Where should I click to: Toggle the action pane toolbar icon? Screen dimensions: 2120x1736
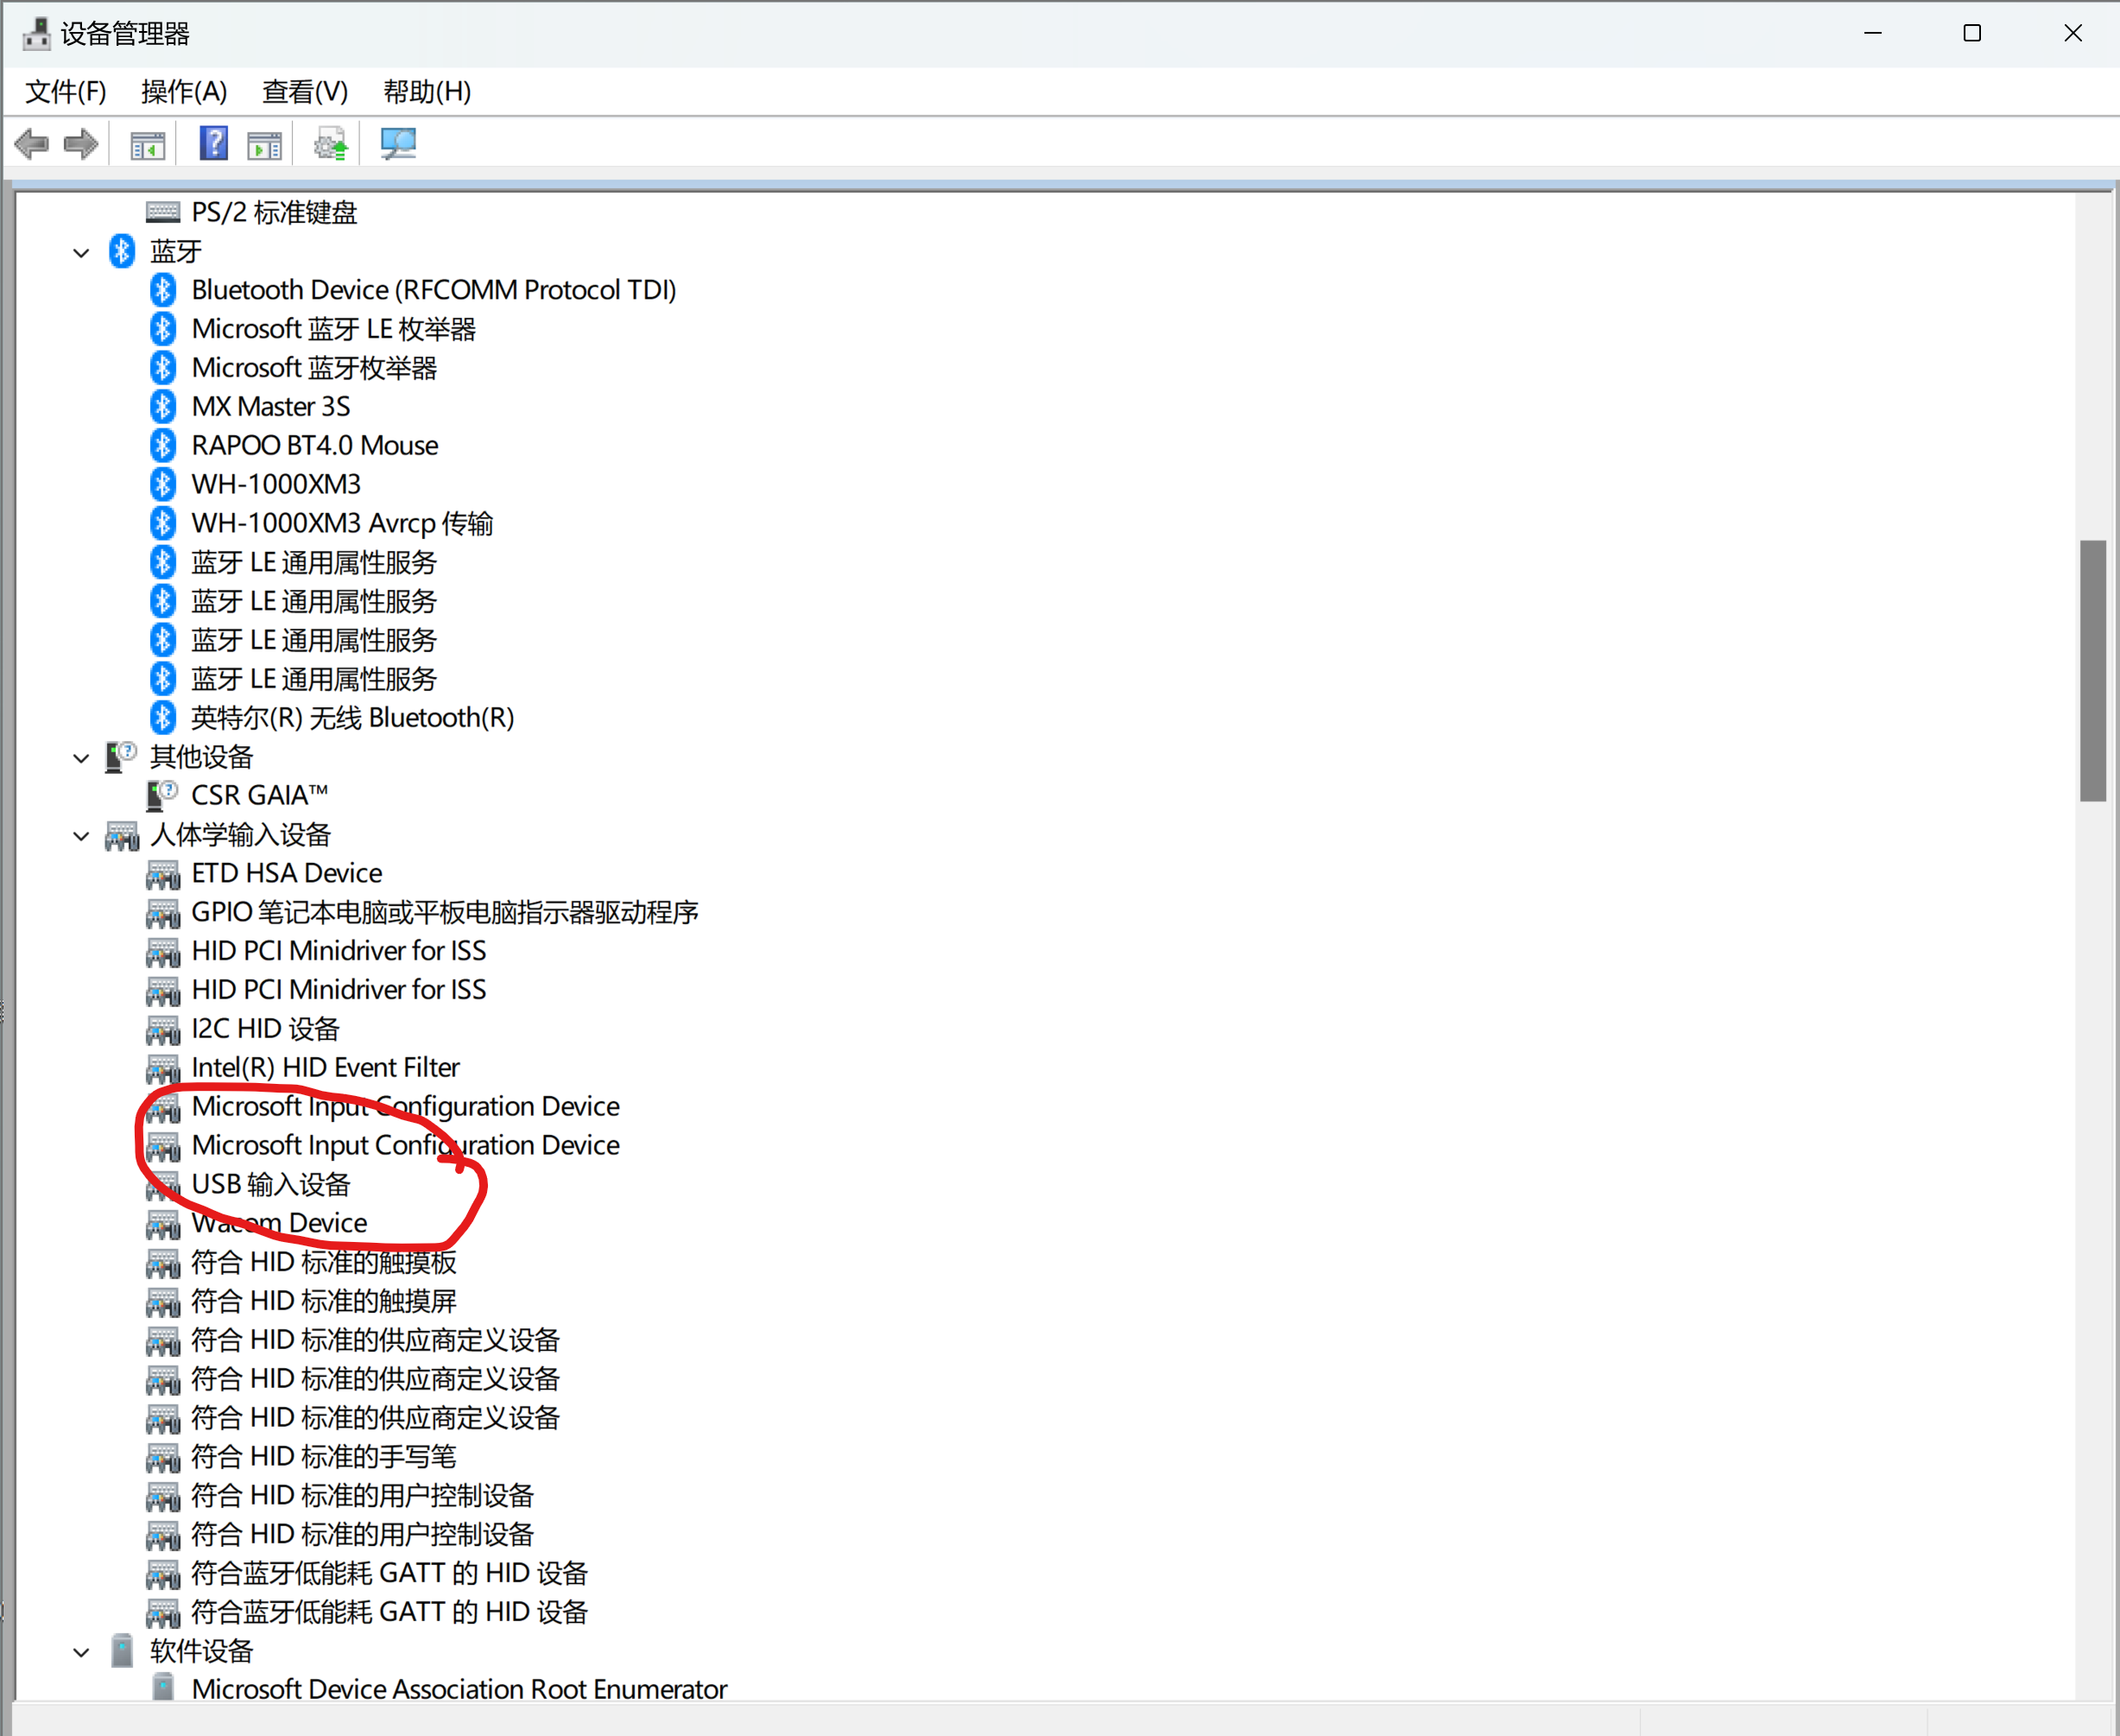point(265,145)
